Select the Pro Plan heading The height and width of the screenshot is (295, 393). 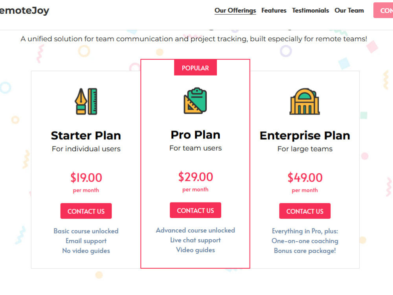click(195, 135)
